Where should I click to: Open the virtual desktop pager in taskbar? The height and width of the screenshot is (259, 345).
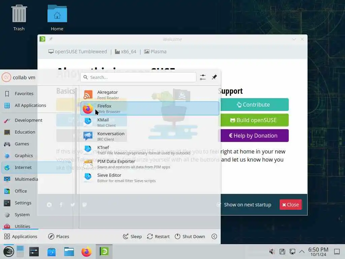coord(20,252)
